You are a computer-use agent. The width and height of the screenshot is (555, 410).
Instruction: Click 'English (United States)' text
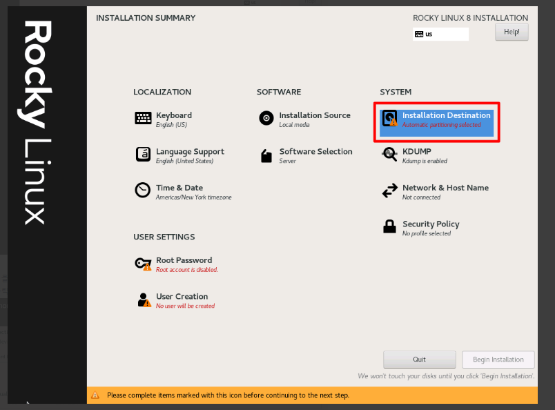(184, 161)
